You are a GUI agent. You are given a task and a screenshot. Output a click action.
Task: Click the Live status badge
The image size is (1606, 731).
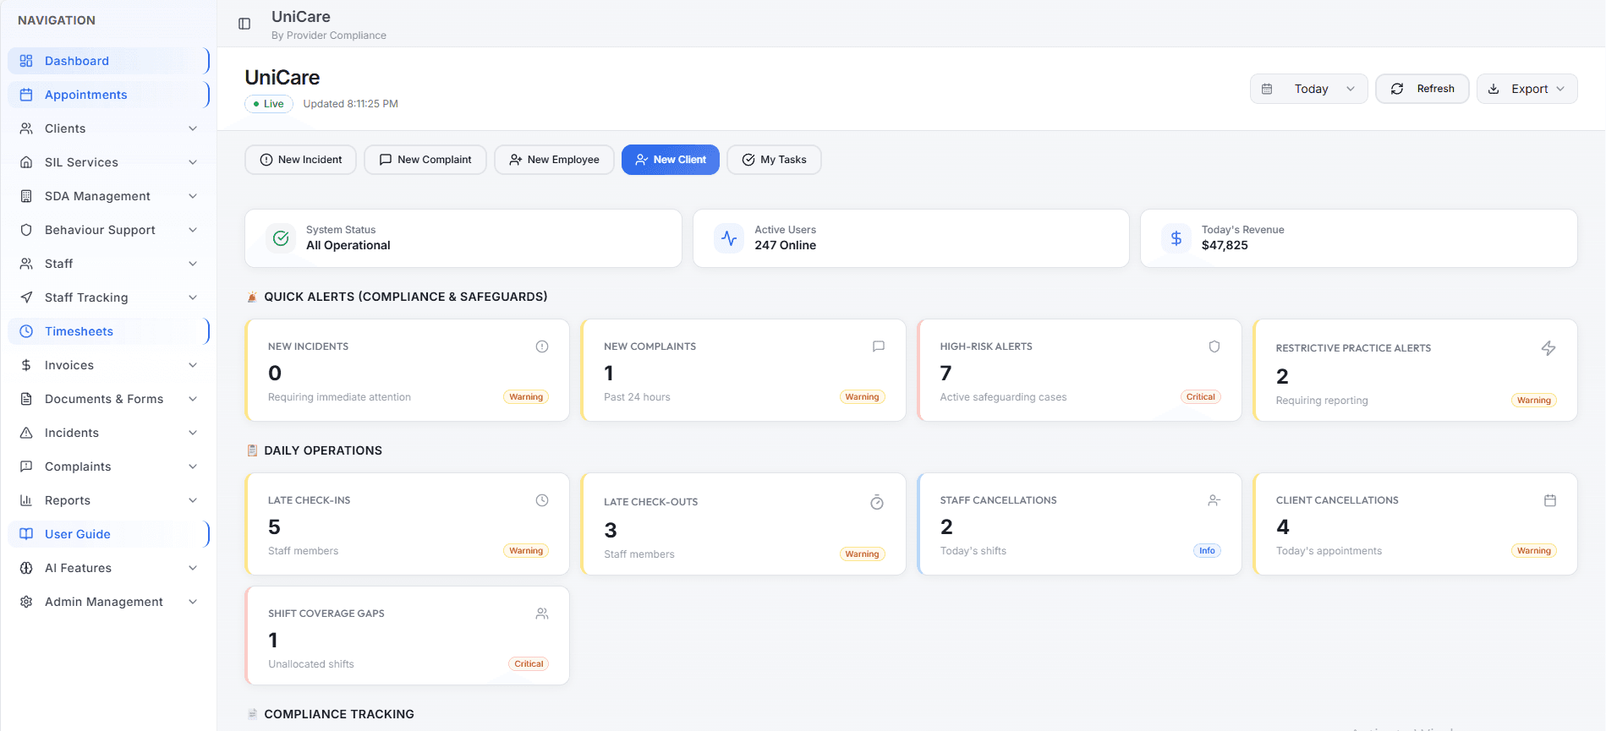tap(269, 104)
